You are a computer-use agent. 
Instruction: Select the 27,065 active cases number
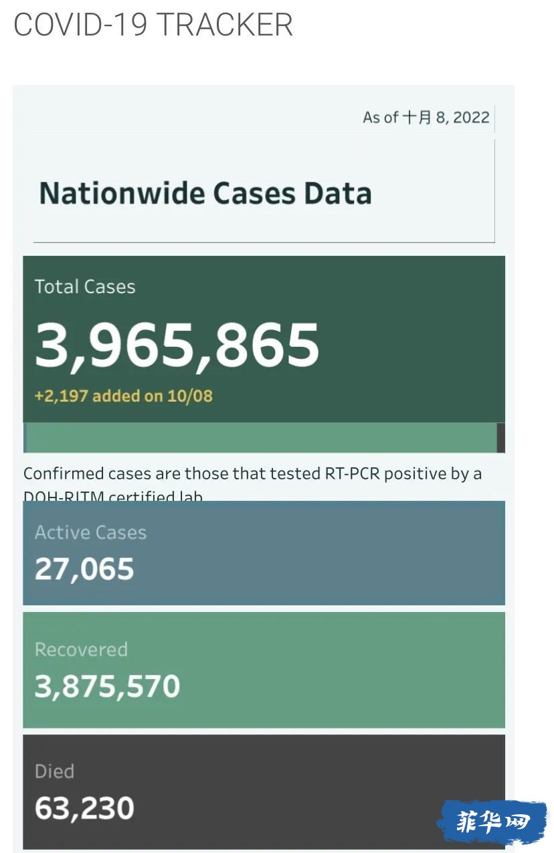pos(84,569)
